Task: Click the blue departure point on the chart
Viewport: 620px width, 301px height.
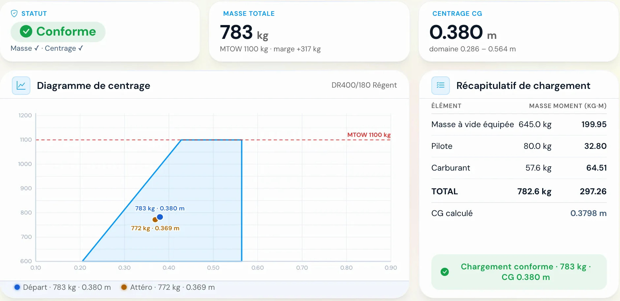Action: (x=160, y=217)
